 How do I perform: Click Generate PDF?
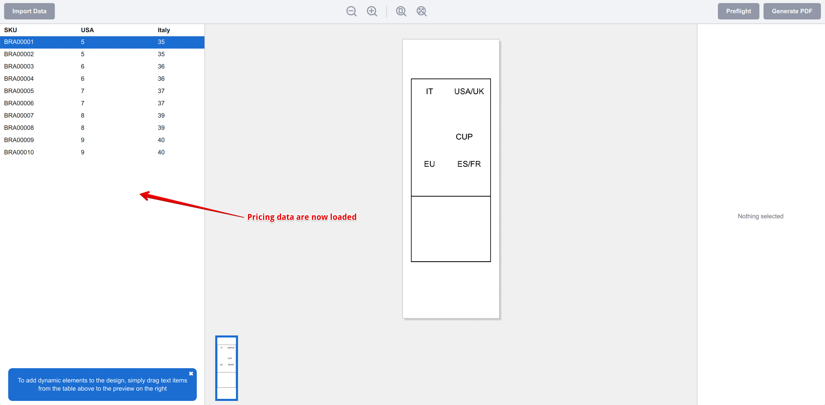(x=792, y=11)
